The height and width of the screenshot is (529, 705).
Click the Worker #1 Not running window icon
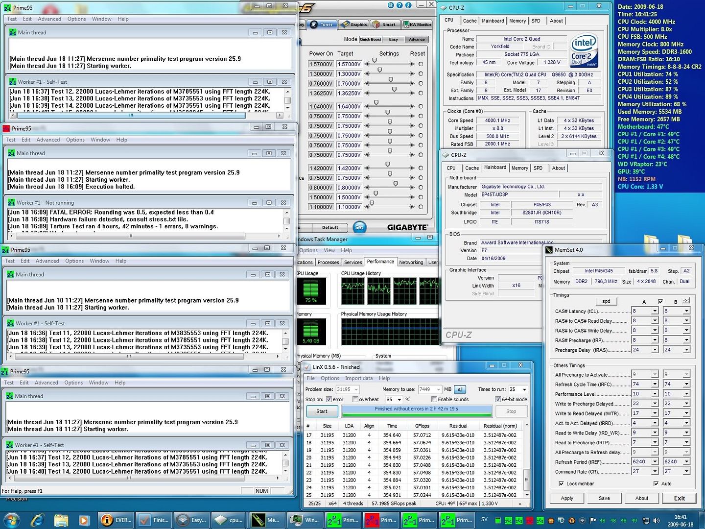pyautogui.click(x=11, y=202)
